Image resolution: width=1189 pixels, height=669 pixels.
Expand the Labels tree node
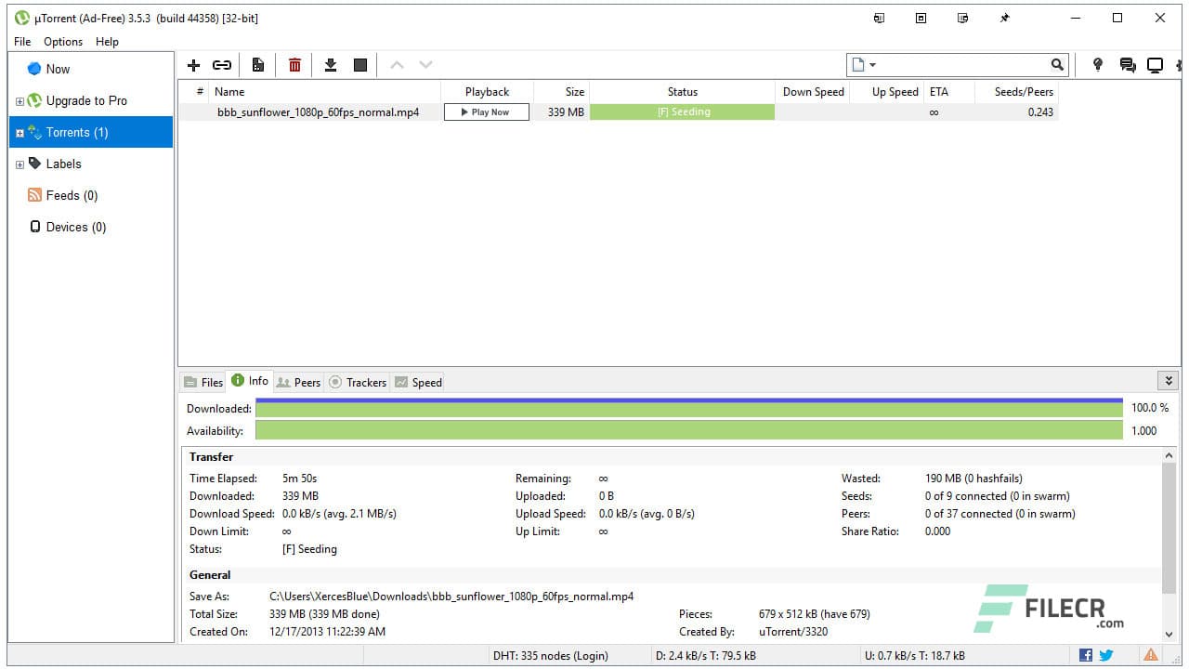point(20,164)
